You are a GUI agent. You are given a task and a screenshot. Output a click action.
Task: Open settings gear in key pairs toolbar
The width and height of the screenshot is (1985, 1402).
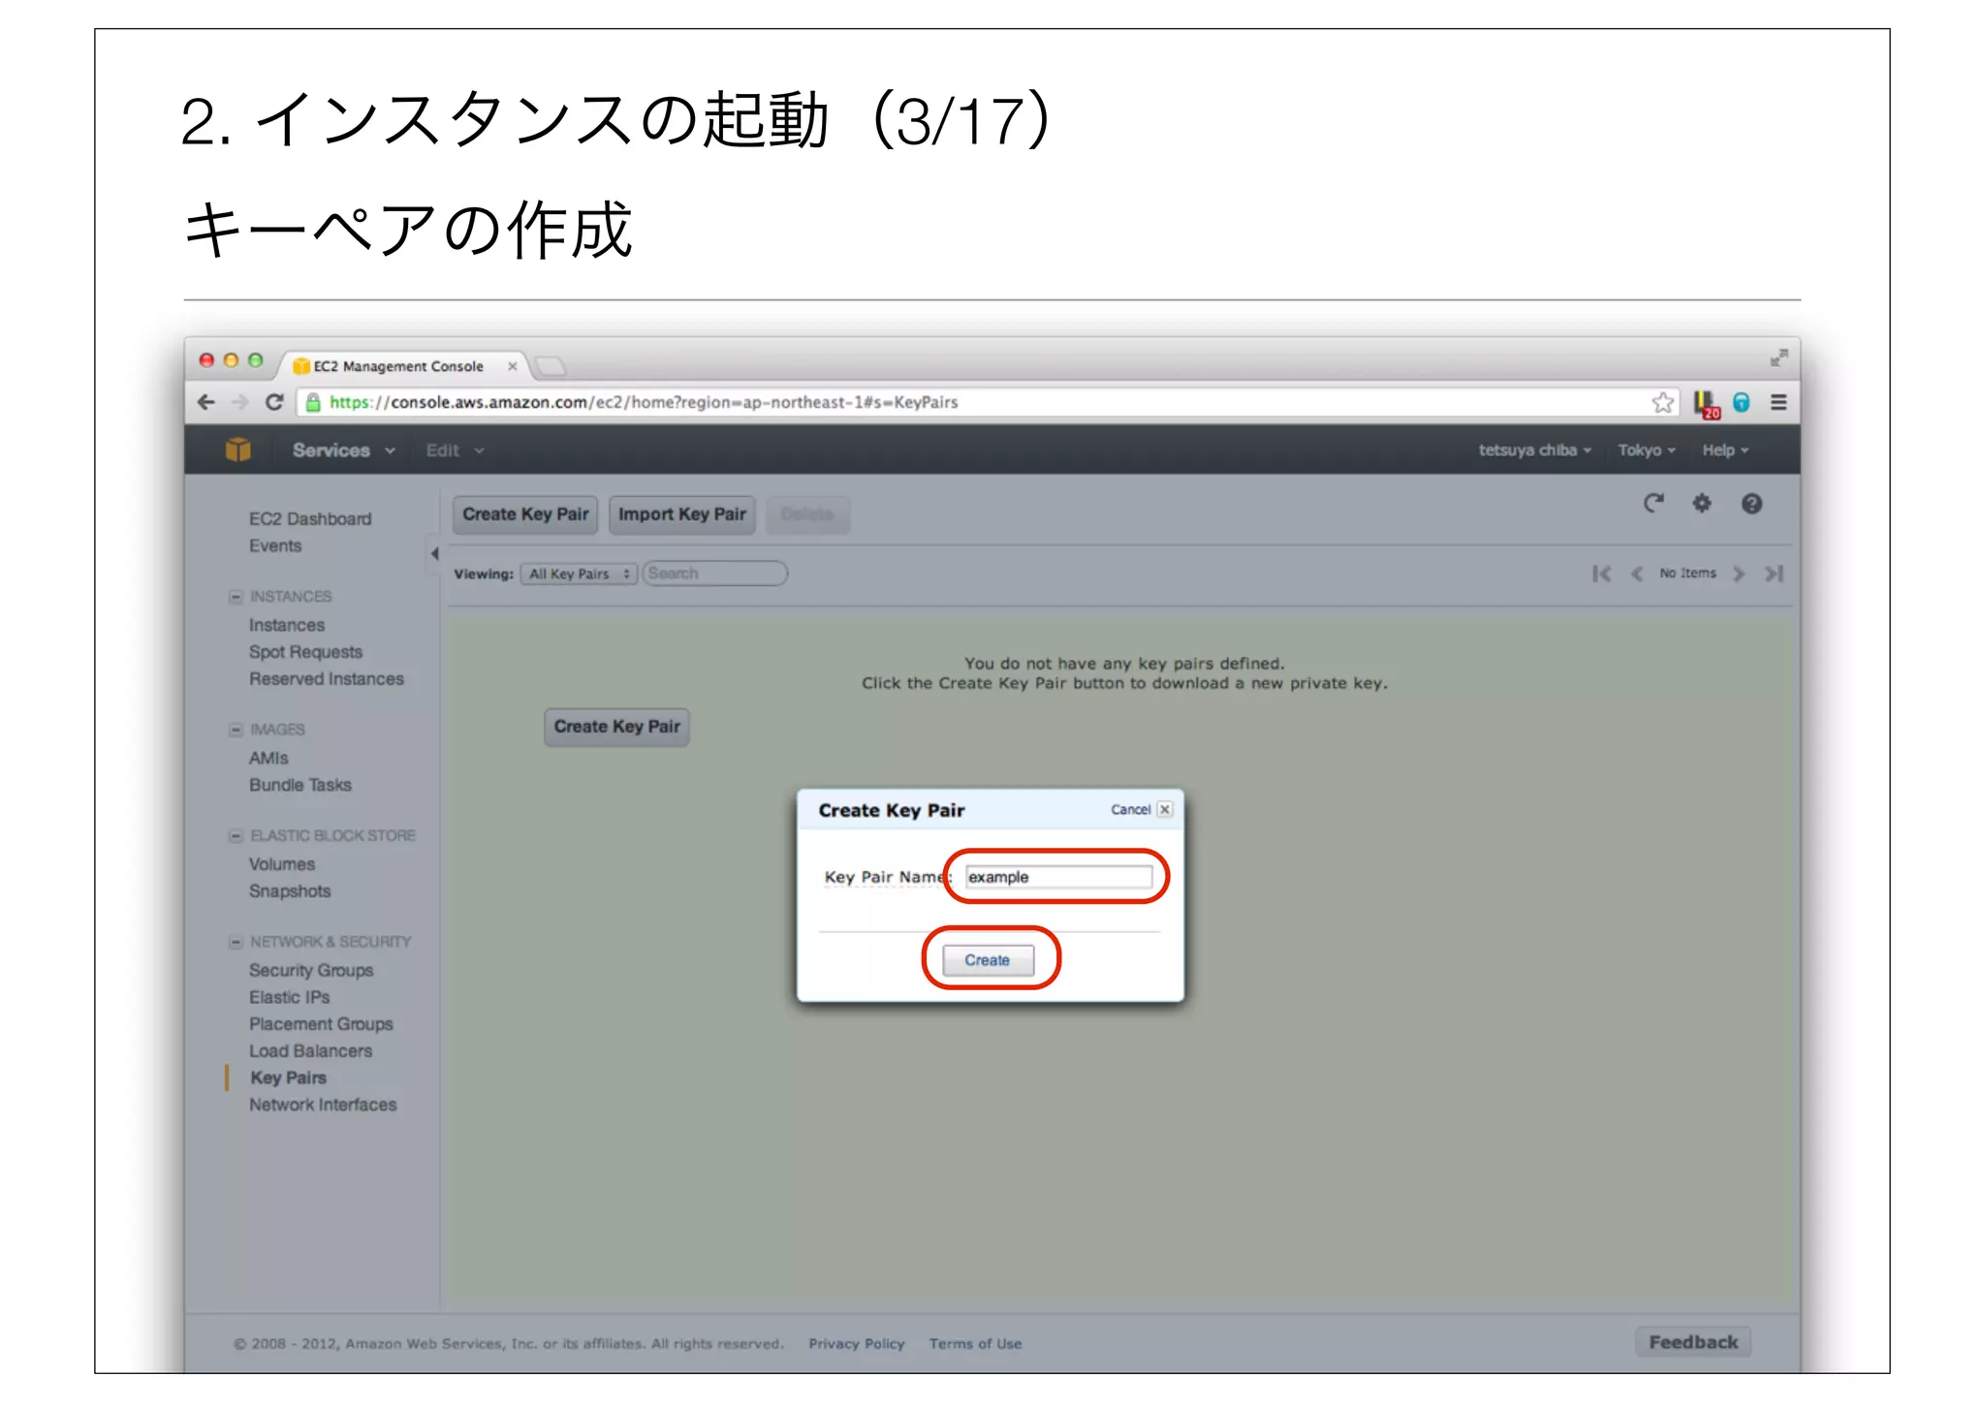pos(1702,503)
